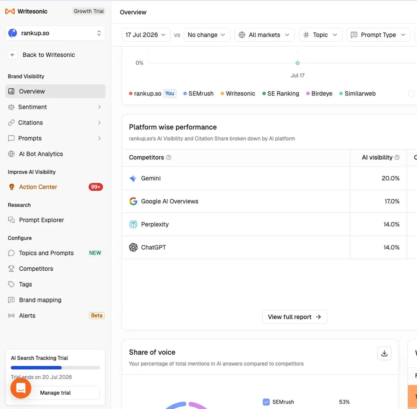This screenshot has height=409, width=417.
Task: Click the Overview panel icon in sidebar
Action: tap(11, 91)
